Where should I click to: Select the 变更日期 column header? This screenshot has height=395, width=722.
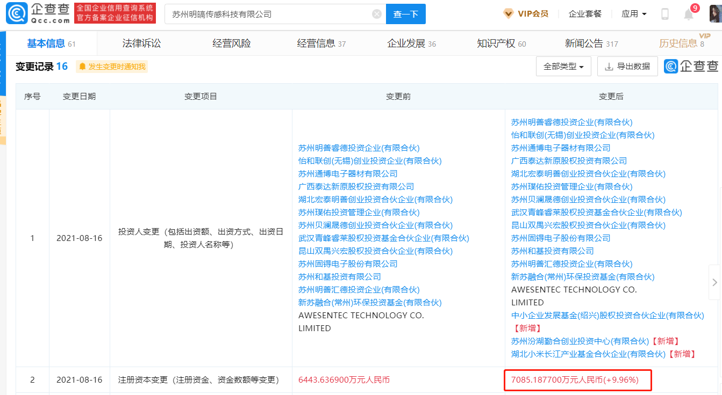[x=79, y=97]
